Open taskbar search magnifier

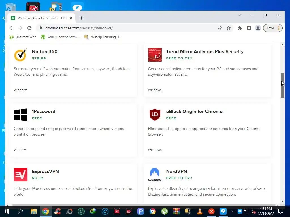[20, 211]
